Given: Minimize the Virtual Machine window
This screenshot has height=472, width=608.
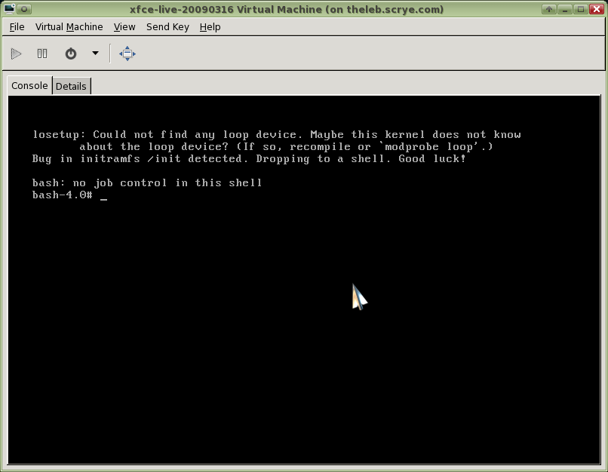Looking at the screenshot, I should tap(564, 9).
